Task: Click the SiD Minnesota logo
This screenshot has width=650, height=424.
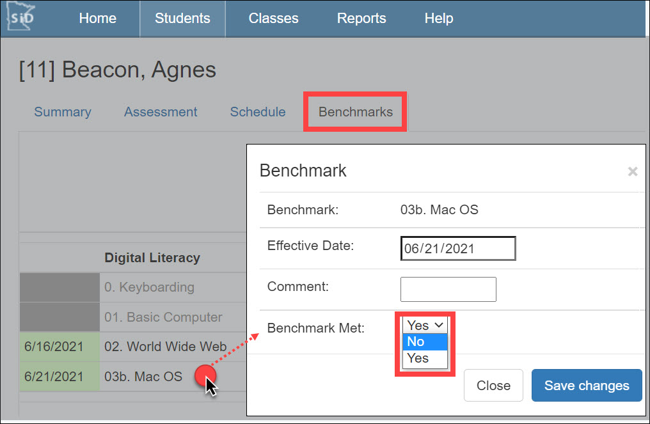Action: 21,18
